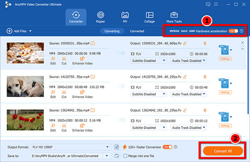
Task: Open Subtitle Disabled dropdown for 14120750 video
Action: coord(148,94)
